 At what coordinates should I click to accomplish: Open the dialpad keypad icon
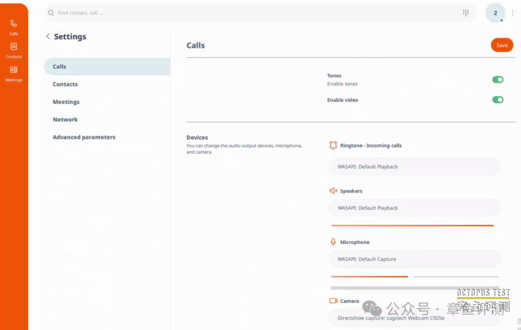pos(466,13)
